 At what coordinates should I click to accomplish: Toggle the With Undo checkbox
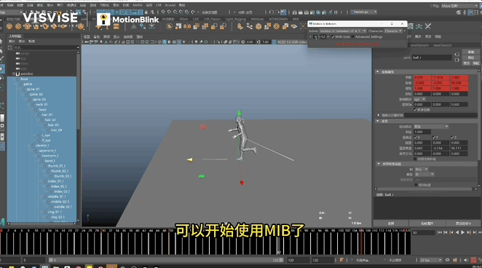pyautogui.click(x=333, y=37)
